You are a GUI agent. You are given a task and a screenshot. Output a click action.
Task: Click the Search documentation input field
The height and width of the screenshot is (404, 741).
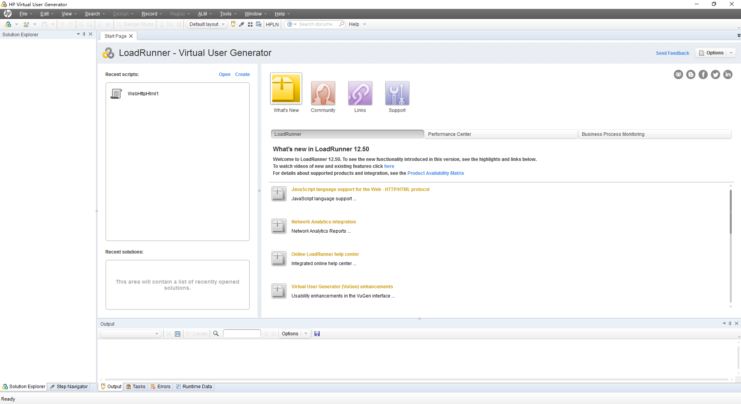tap(318, 24)
